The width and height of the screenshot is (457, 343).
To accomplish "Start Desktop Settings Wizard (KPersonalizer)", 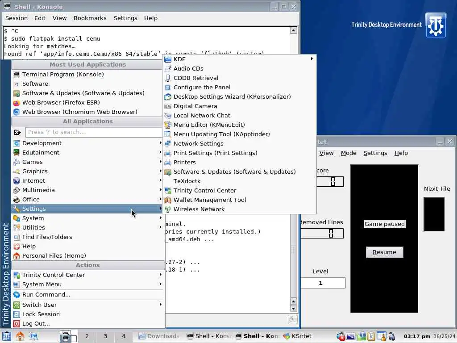I will (240, 96).
